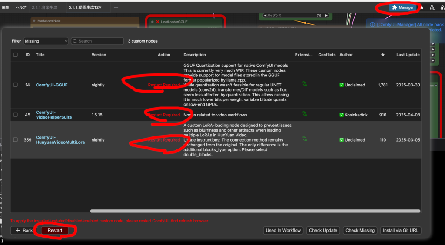The height and width of the screenshot is (245, 445).
Task: Go Back from the custom nodes list
Action: click(24, 231)
